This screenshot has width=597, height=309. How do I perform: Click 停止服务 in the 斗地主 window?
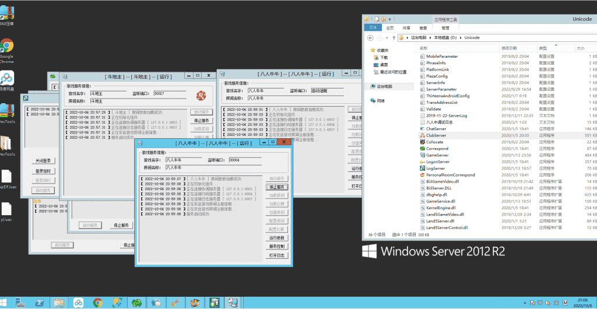coord(201,121)
